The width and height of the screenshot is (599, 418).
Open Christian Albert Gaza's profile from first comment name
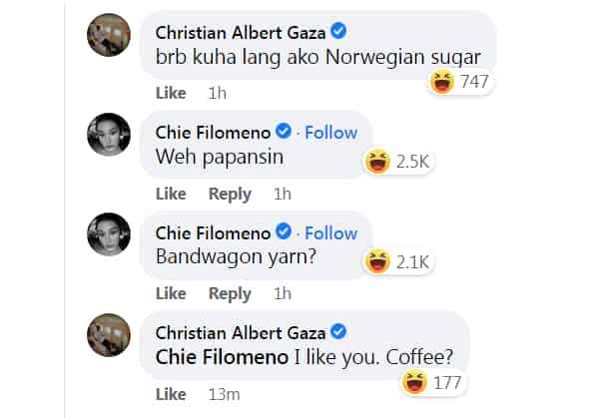[241, 33]
